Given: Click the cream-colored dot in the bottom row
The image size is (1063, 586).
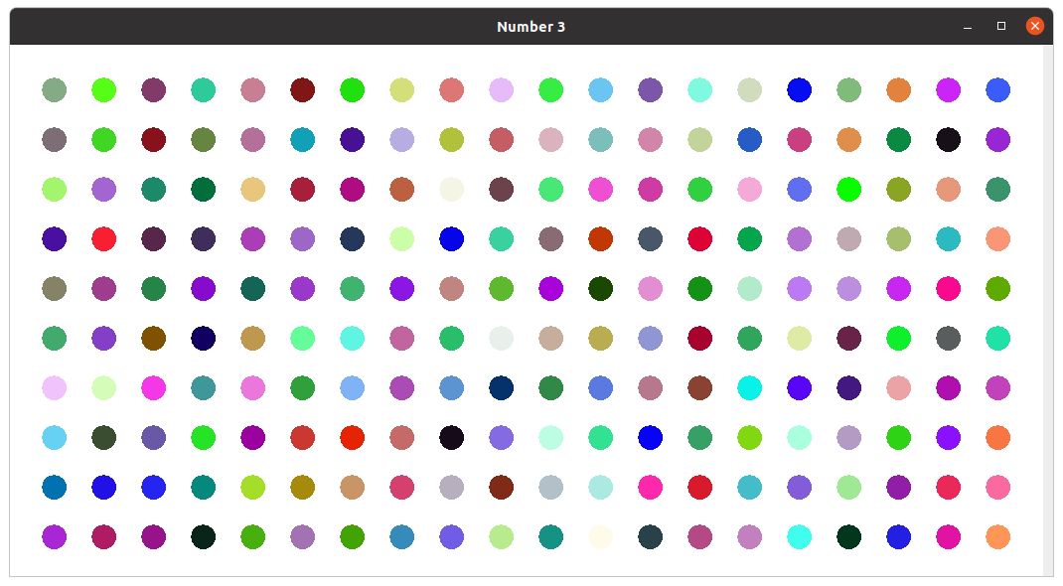Looking at the screenshot, I should (x=600, y=537).
